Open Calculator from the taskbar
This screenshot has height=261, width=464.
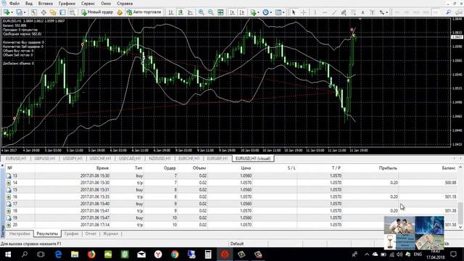(208, 254)
